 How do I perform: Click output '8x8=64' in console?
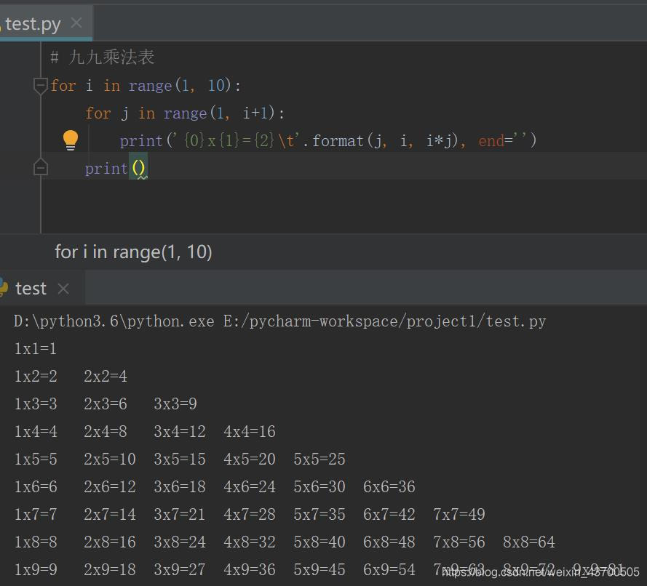pos(529,542)
